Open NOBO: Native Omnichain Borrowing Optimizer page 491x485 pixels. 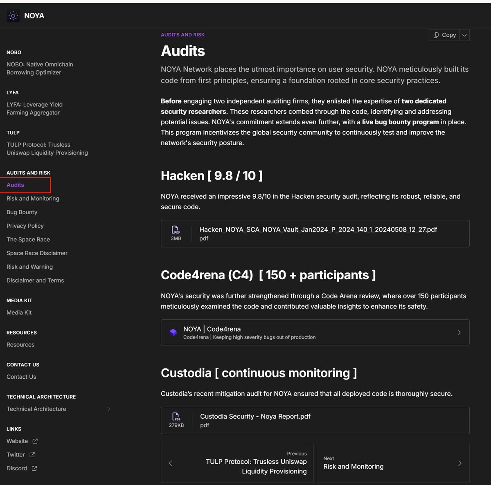pyautogui.click(x=40, y=68)
